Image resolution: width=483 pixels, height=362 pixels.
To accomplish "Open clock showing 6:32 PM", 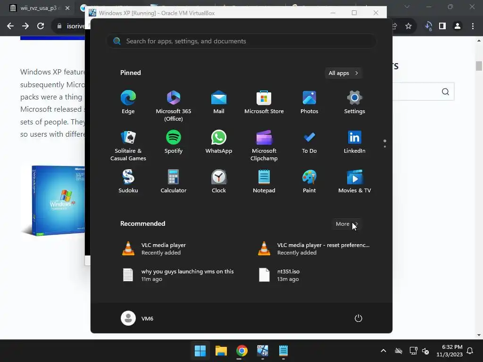I will 450,351.
